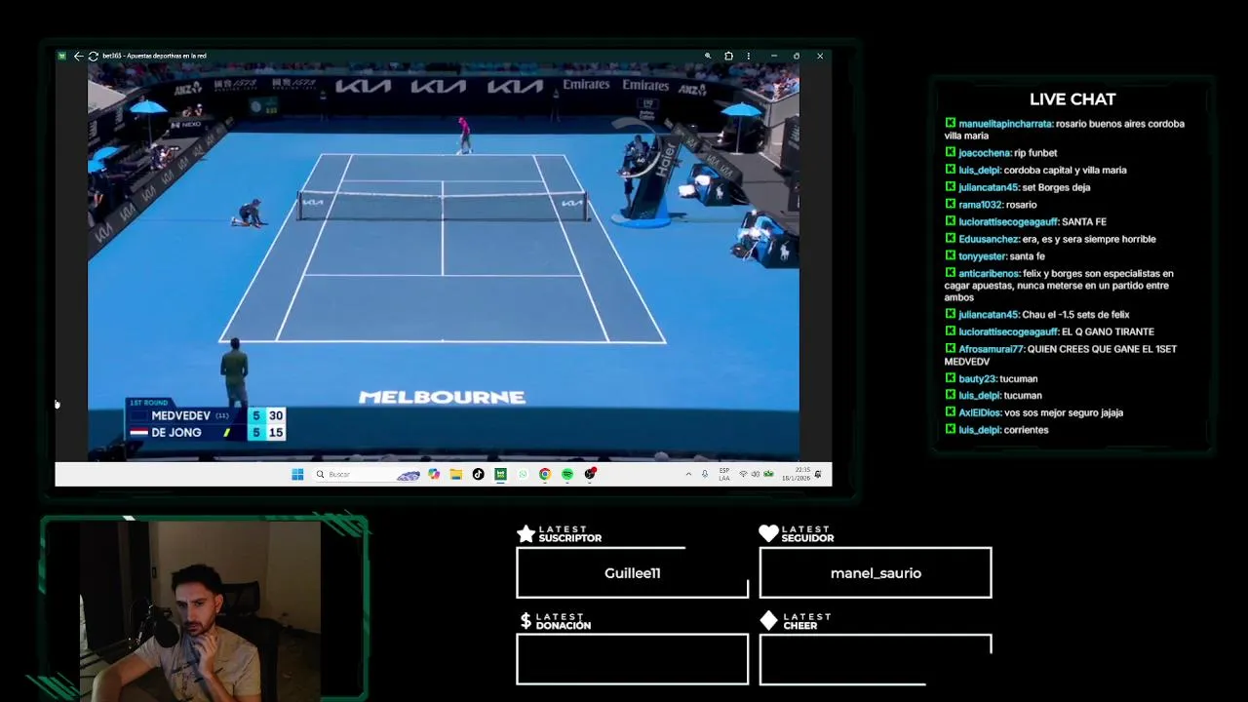Click the Wi-Fi network tray icon
This screenshot has height=702, width=1248.
[743, 474]
